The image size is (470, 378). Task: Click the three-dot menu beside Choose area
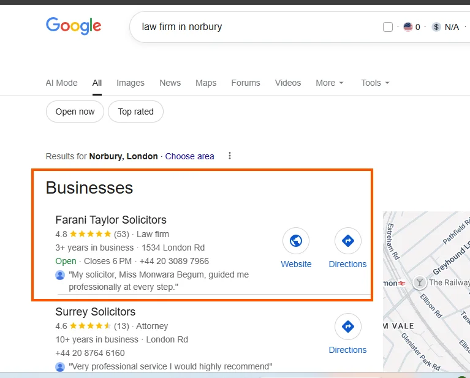pyautogui.click(x=230, y=156)
